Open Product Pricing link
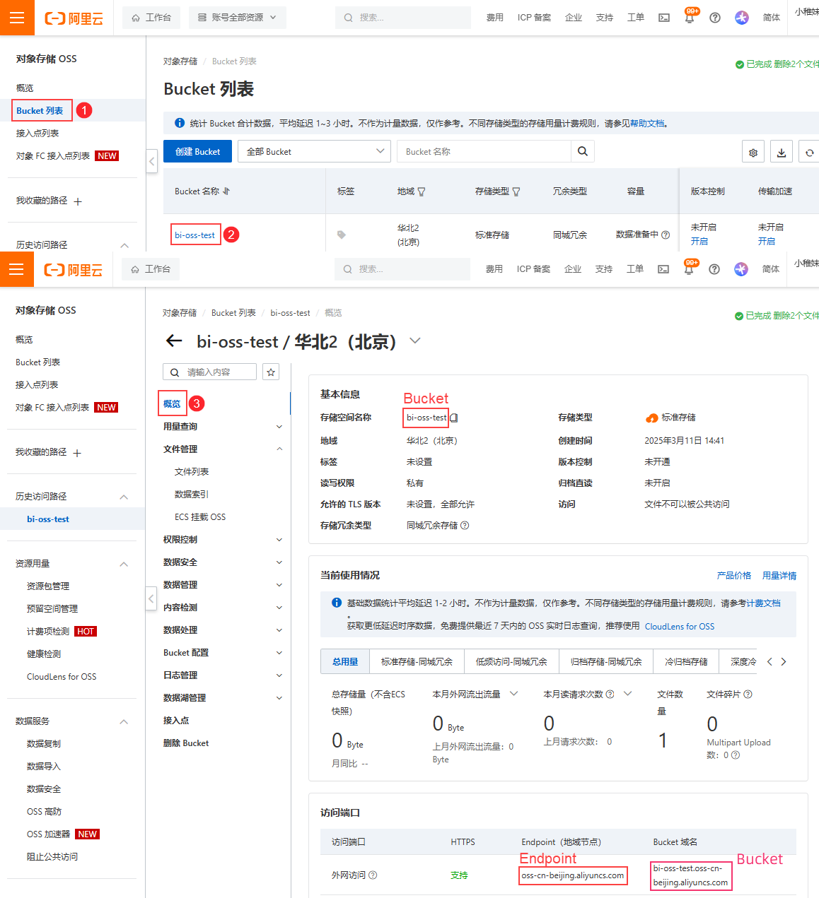This screenshot has width=819, height=898. [x=734, y=576]
